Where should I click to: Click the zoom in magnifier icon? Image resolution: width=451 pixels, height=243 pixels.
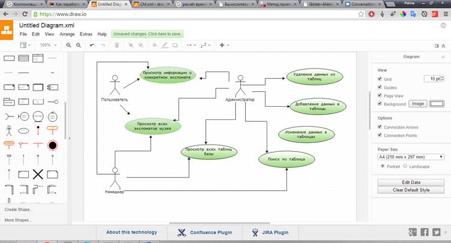pyautogui.click(x=68, y=45)
